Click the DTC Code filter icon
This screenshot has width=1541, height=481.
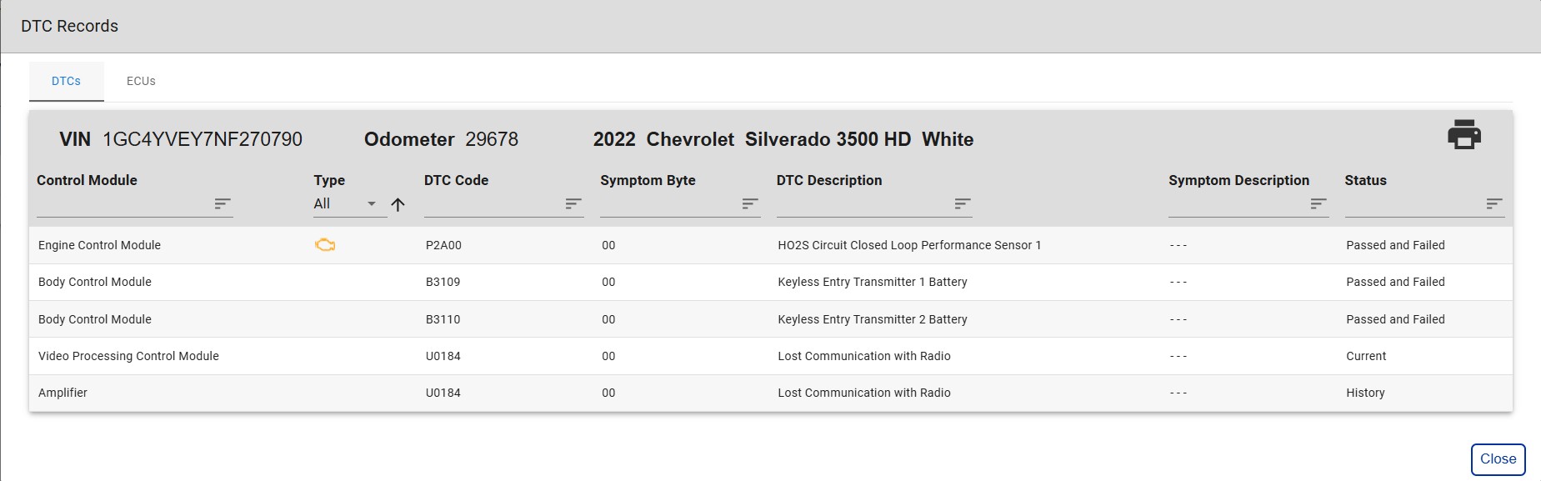pyautogui.click(x=573, y=203)
